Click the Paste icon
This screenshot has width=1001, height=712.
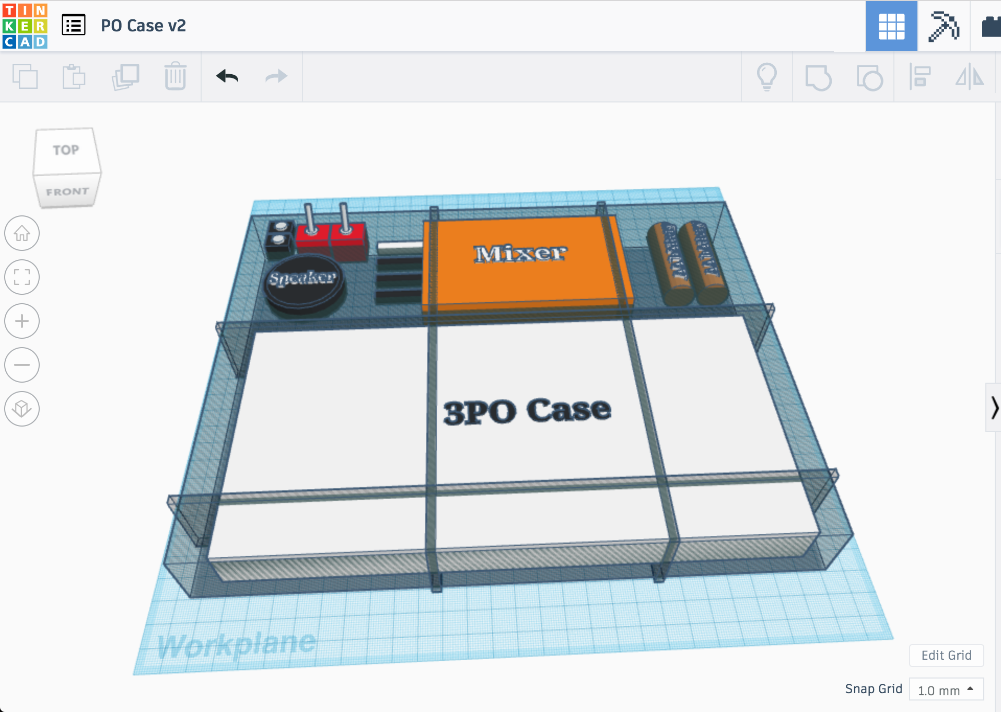[74, 77]
